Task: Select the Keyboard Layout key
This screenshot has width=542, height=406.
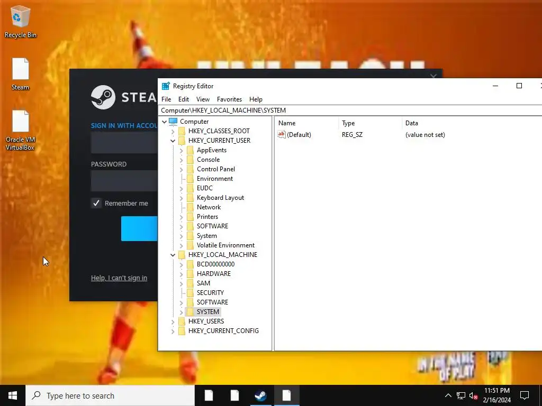Action: (220, 198)
